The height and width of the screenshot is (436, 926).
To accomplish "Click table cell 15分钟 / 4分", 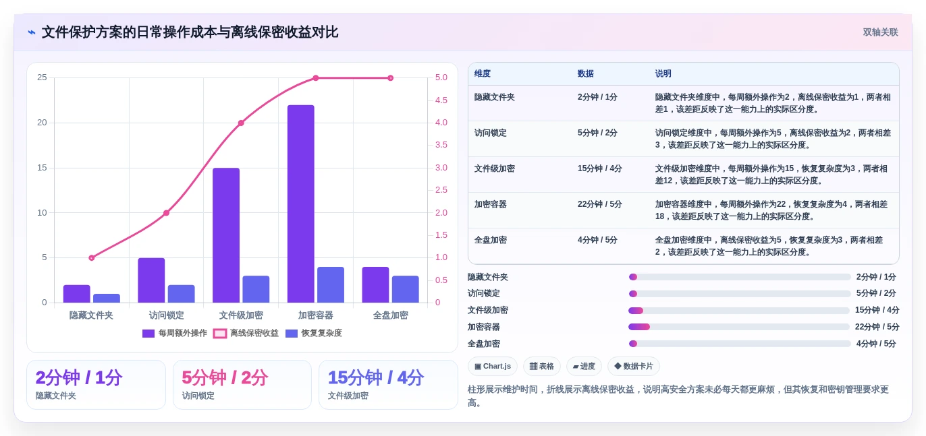I will coord(600,168).
